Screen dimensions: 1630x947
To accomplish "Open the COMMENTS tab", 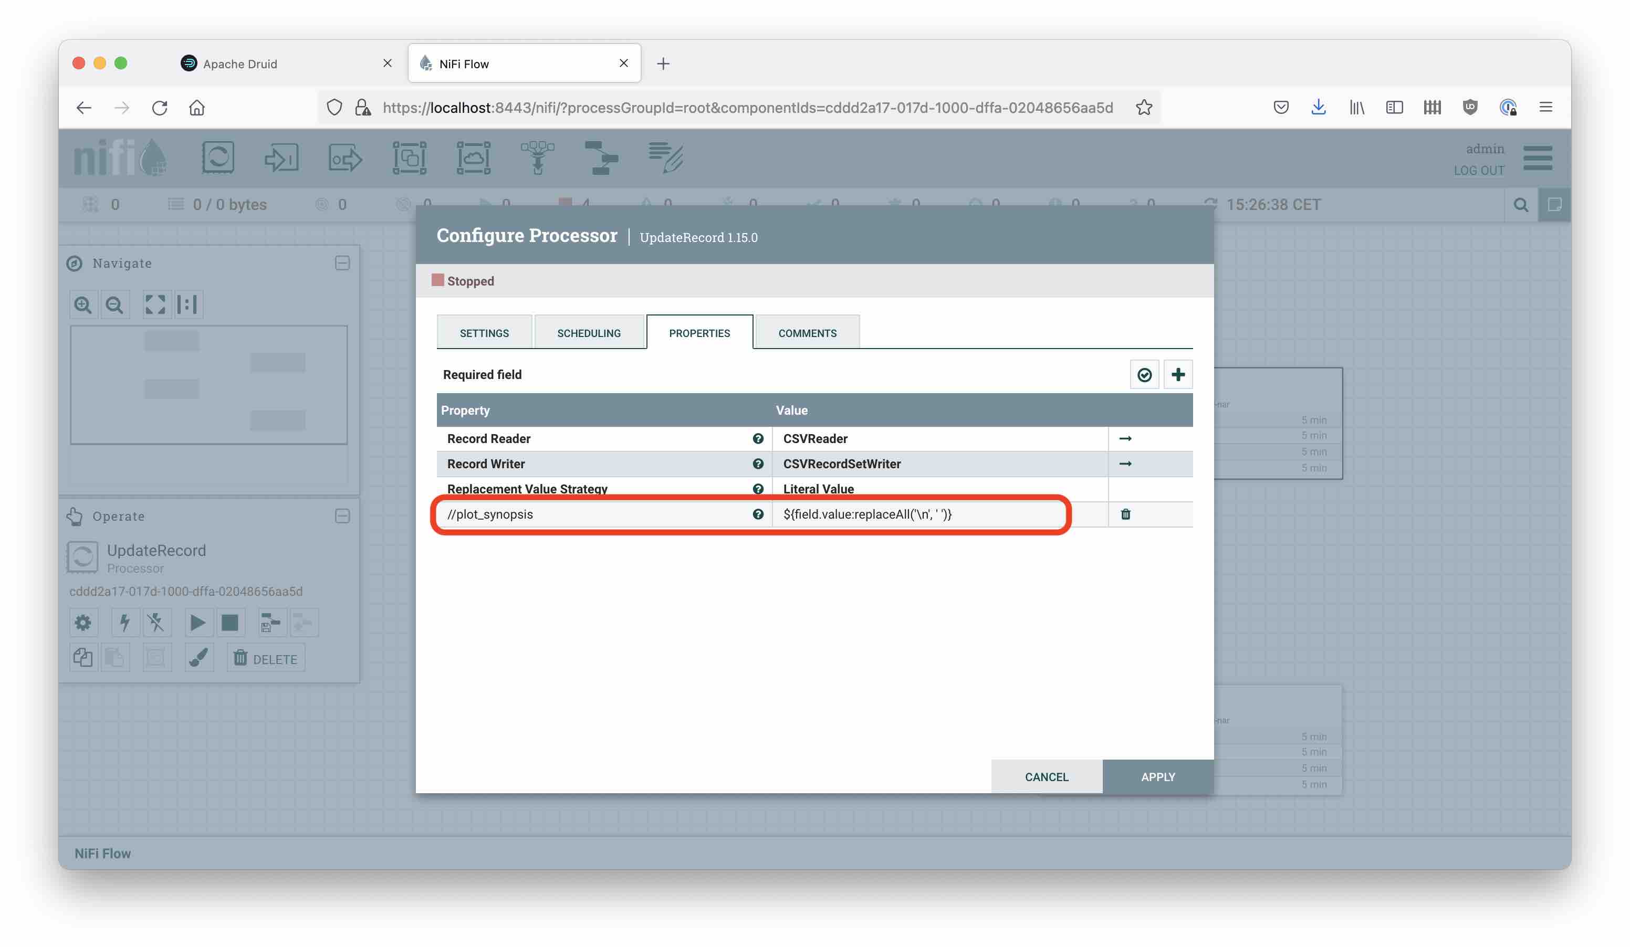I will coord(807,333).
